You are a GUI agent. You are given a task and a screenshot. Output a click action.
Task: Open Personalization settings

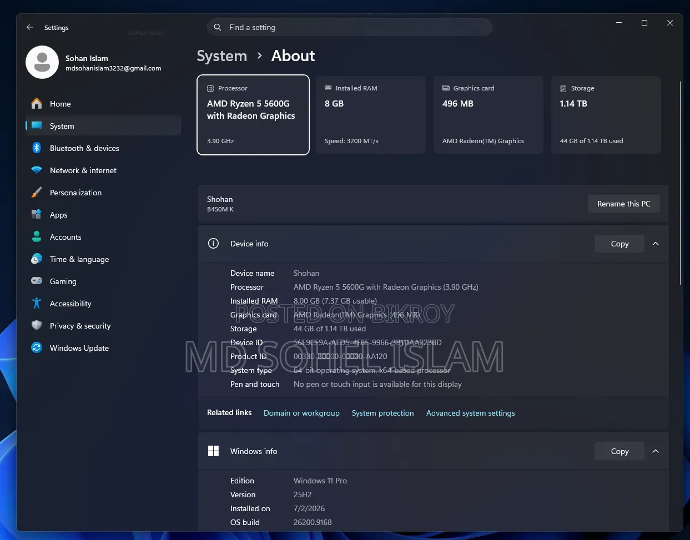pyautogui.click(x=103, y=193)
